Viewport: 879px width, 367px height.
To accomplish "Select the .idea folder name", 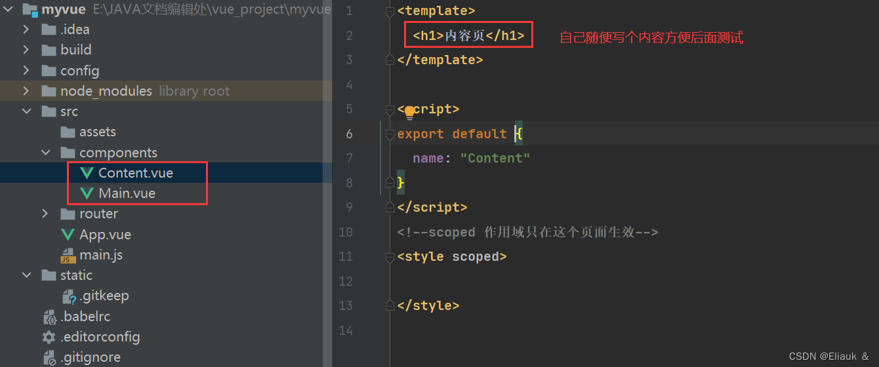I will click(x=75, y=29).
